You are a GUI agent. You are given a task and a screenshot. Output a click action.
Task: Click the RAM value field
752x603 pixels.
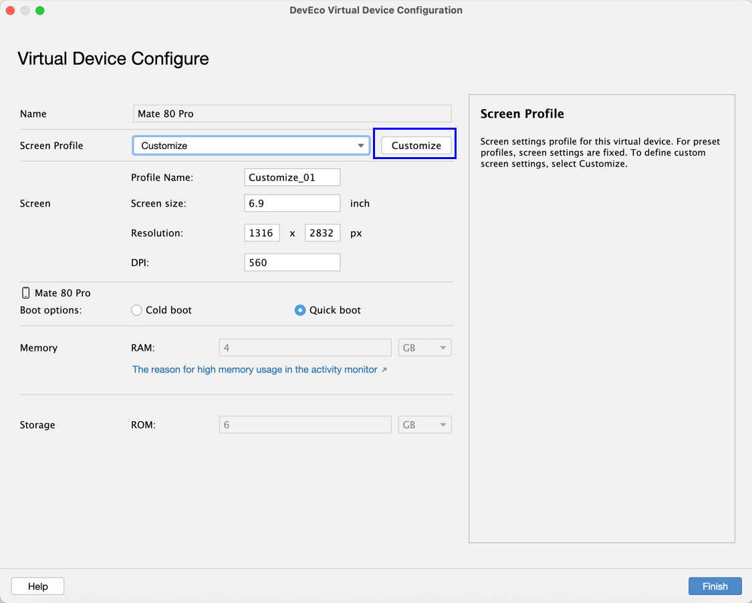click(x=305, y=348)
